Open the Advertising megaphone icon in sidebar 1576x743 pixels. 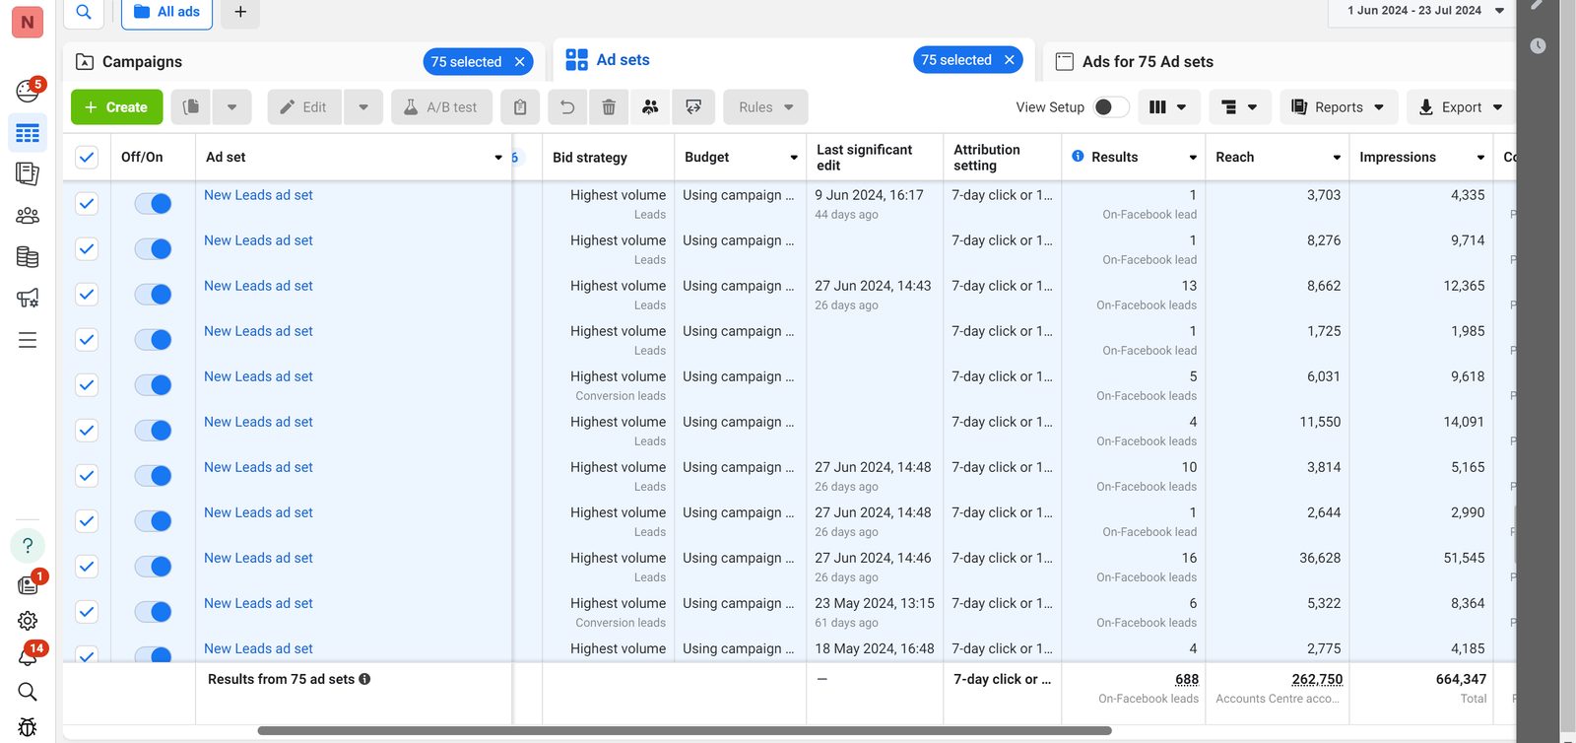[x=28, y=298]
